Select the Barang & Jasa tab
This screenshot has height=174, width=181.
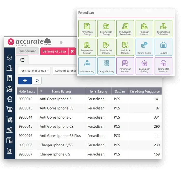coord(54,51)
